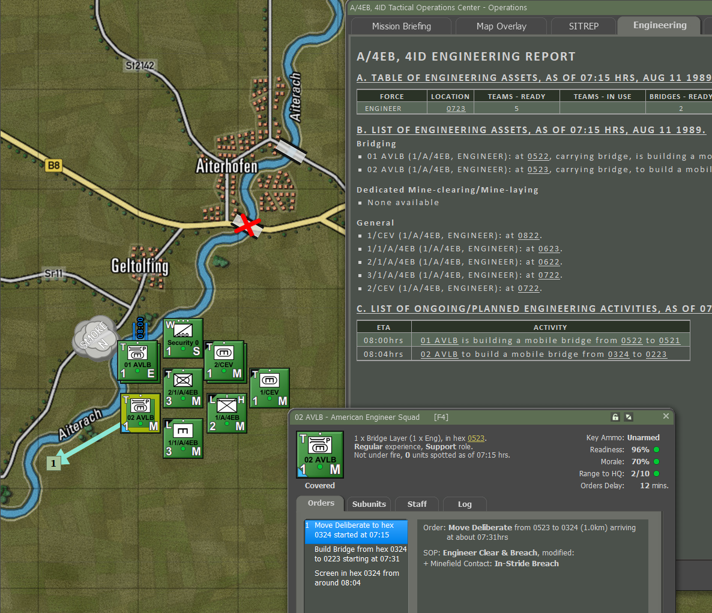Click the 1/CEV engineer vehicle counter
Screen dimensions: 712x613
269,387
